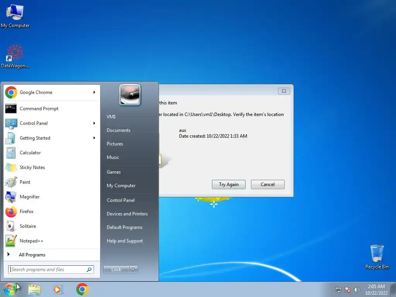Start Paint from Start menu
Image resolution: width=396 pixels, height=297 pixels.
coord(51,182)
